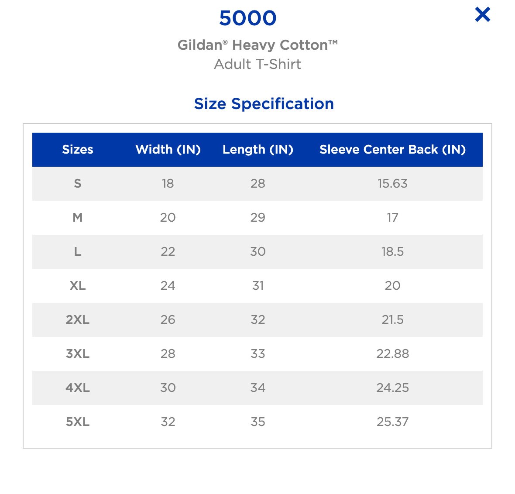Close the size specification popup

(483, 15)
